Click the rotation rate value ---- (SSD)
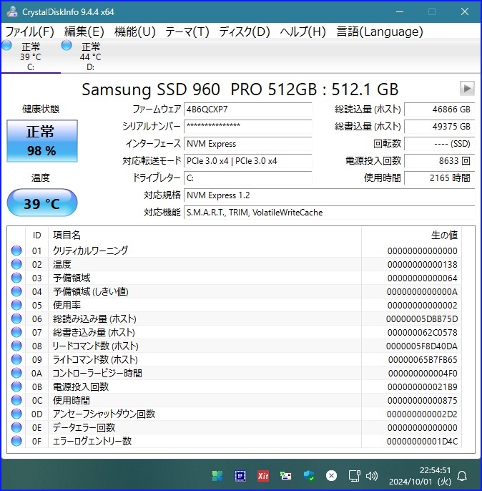The image size is (482, 491). (440, 144)
